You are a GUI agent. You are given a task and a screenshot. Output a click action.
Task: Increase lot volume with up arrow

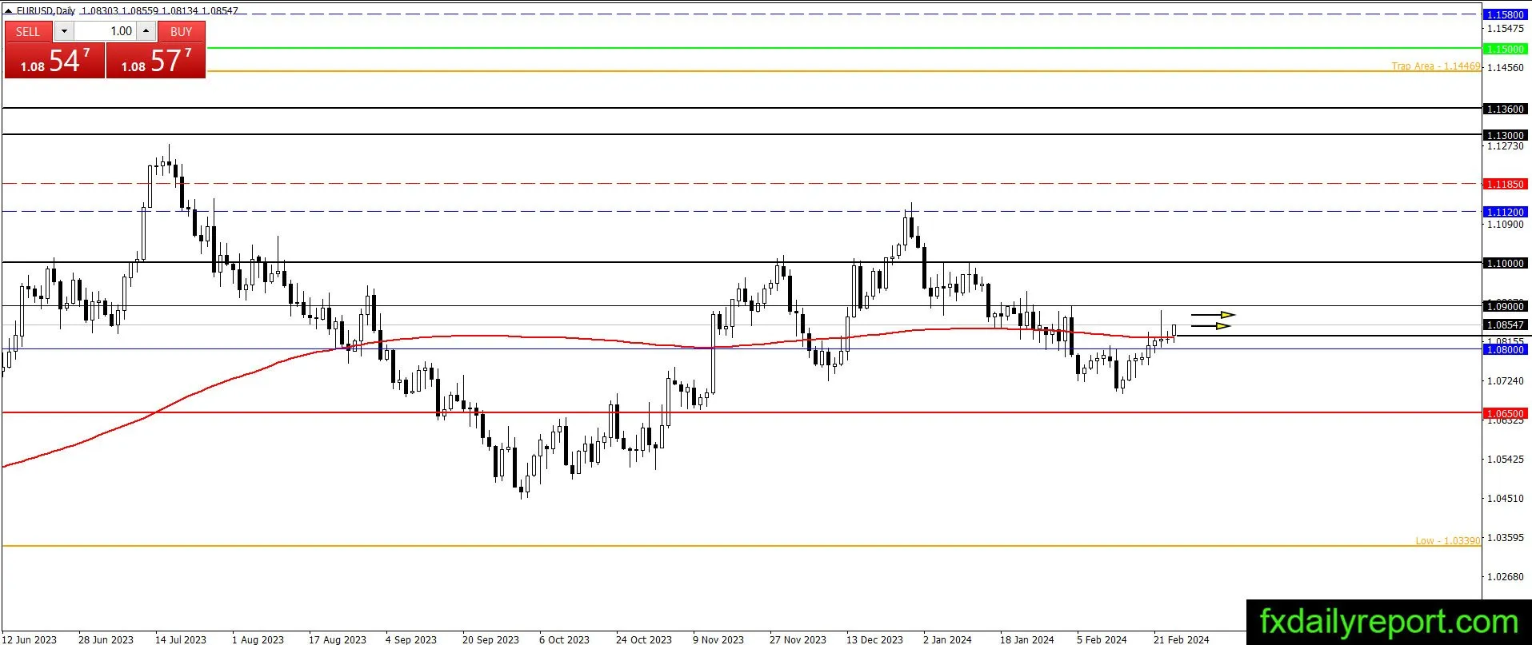pyautogui.click(x=146, y=31)
